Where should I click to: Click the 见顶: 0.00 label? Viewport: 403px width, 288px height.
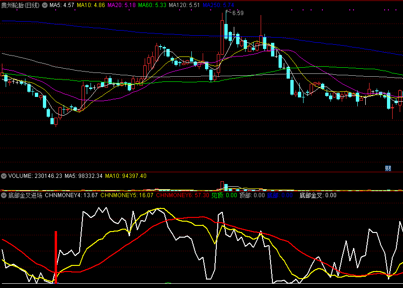point(224,195)
